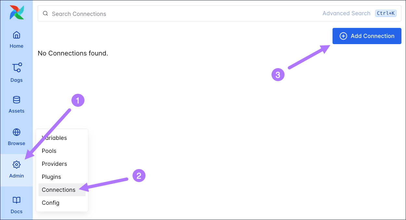
Task: Click the magnifying glass search icon
Action: pyautogui.click(x=45, y=13)
